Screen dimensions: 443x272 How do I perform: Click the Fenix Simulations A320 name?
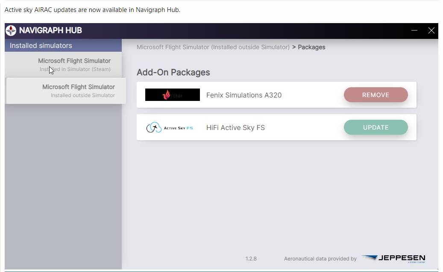[x=244, y=95]
